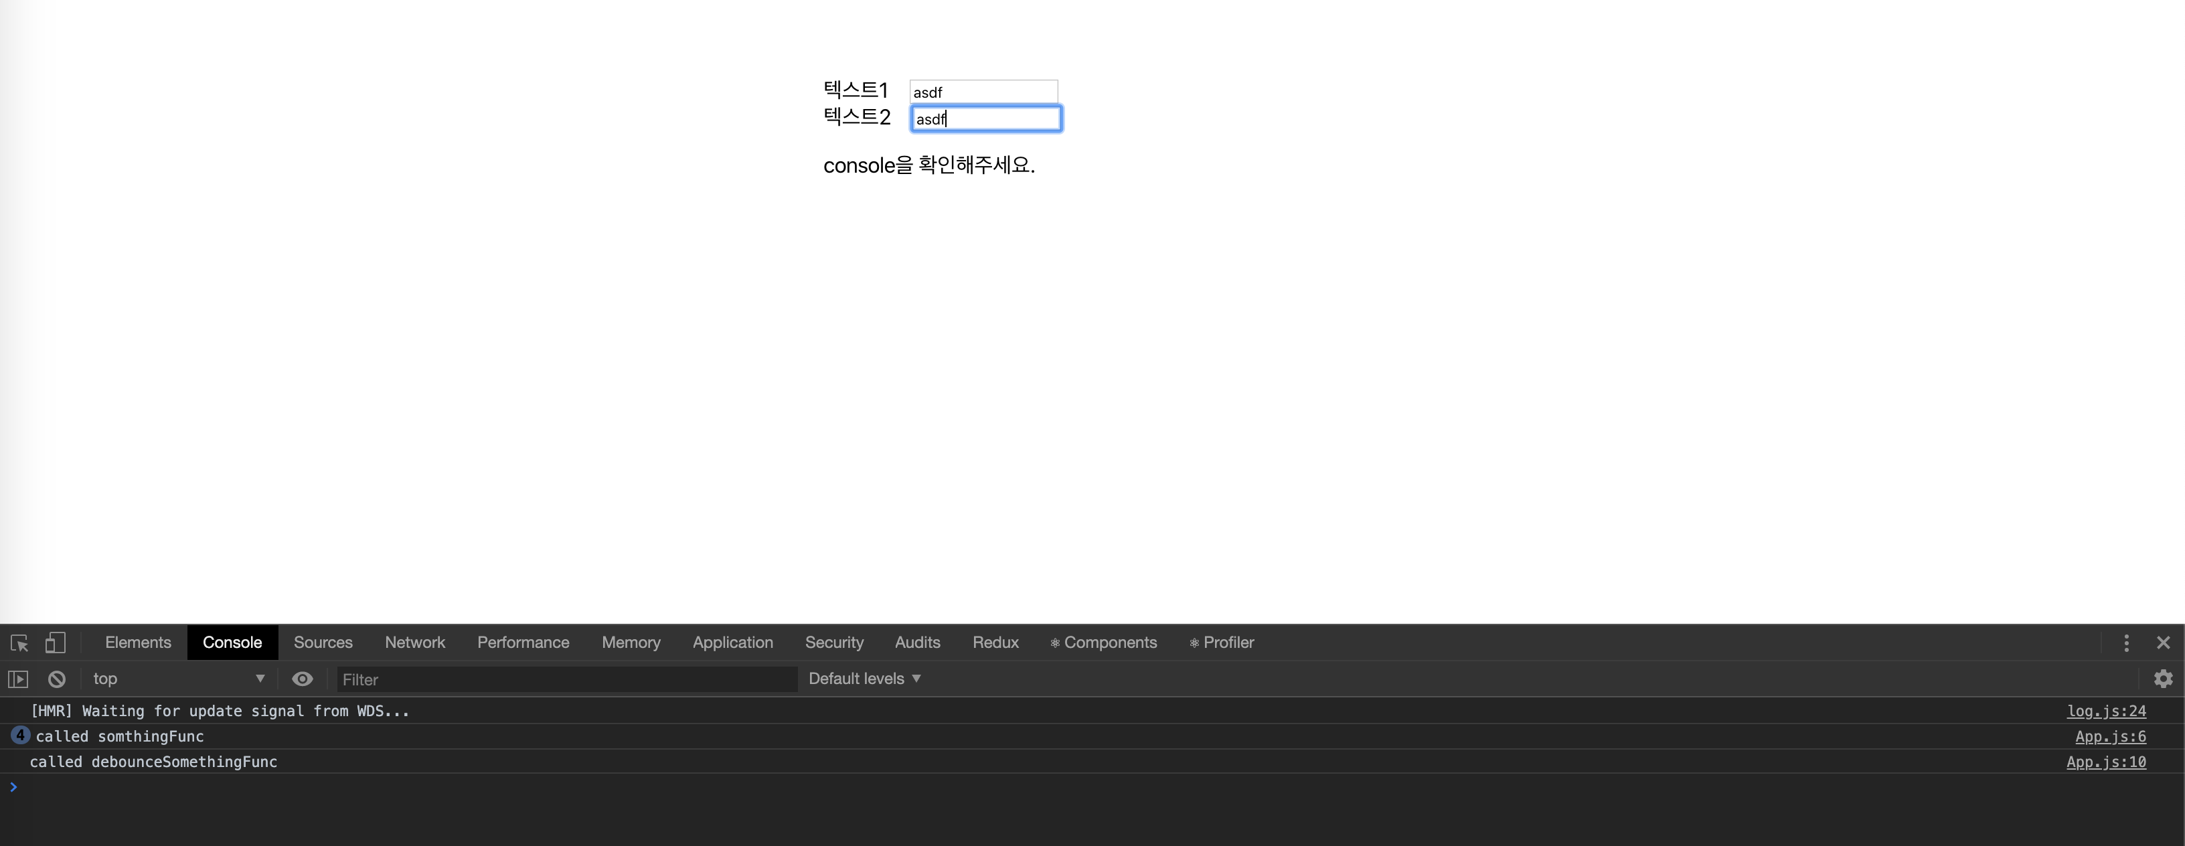Toggle the live expression eye icon
This screenshot has width=2185, height=846.
pos(302,679)
